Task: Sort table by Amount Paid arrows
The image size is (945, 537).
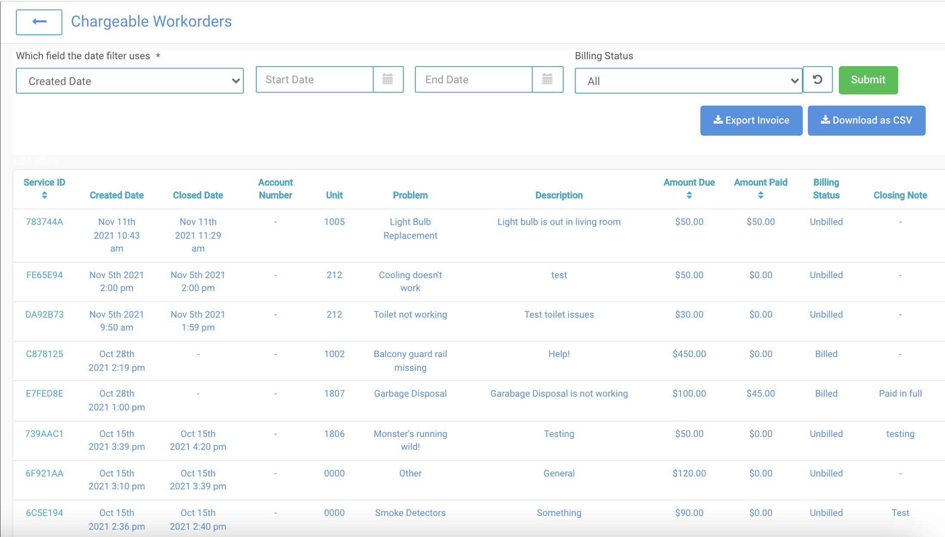Action: (x=760, y=195)
